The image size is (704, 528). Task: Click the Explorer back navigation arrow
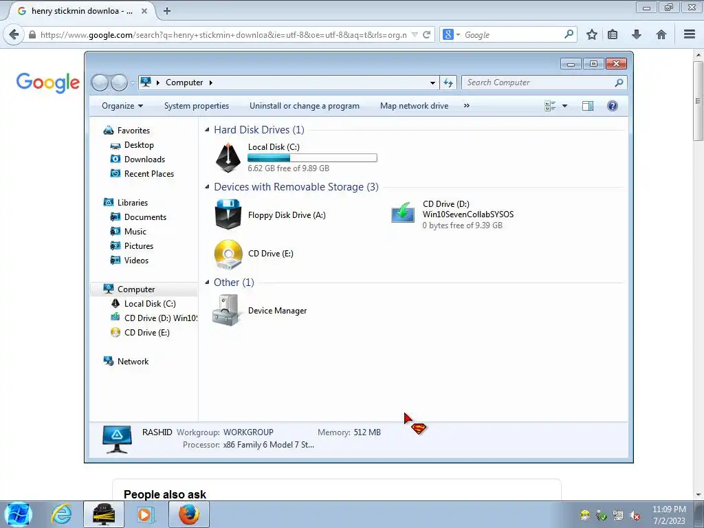point(100,82)
